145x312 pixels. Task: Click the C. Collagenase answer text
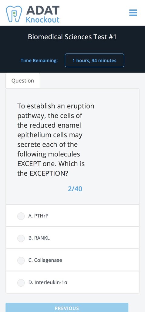pos(45,260)
